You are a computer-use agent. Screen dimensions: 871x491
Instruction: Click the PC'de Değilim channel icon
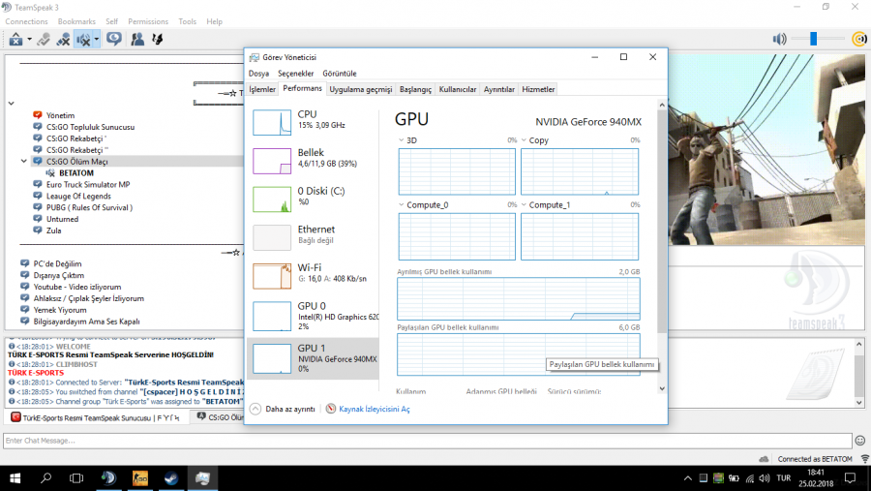click(24, 263)
